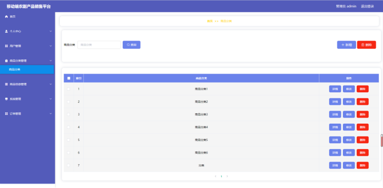Expand the 个人中心 chevron
Viewport: 383px width, 188px height.
point(51,31)
